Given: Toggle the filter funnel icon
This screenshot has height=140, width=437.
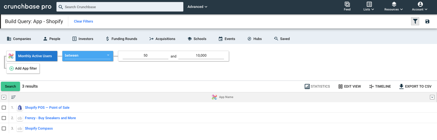Looking at the screenshot, I should 415,21.
